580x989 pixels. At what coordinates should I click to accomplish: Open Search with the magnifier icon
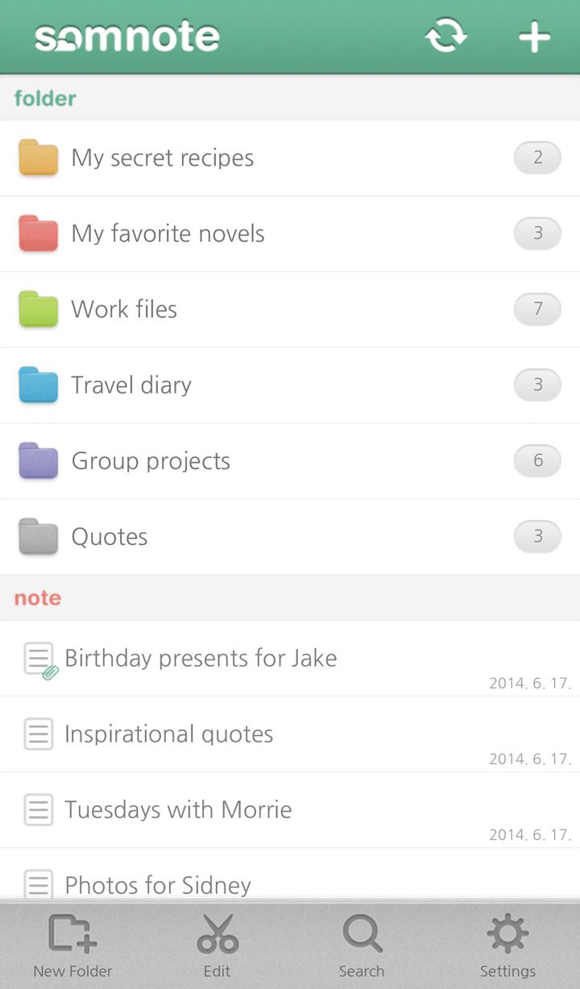coord(362,934)
